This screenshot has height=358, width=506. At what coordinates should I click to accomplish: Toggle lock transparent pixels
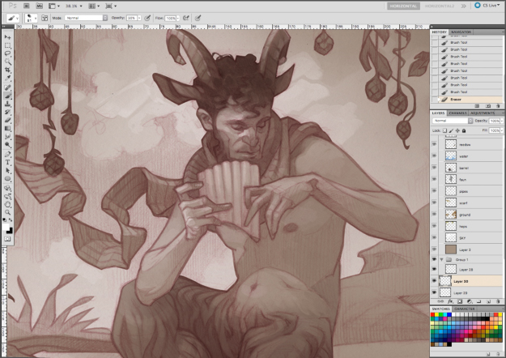(x=444, y=130)
